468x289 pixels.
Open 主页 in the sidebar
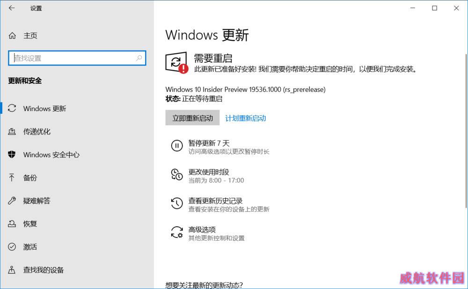coord(30,36)
